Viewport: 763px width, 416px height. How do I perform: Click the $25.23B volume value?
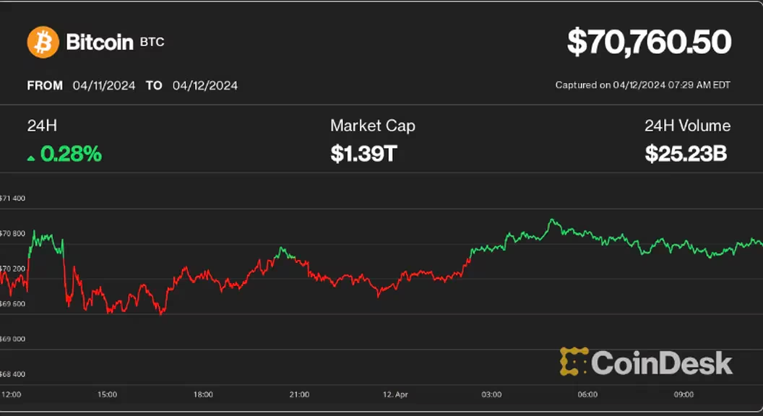click(x=686, y=154)
